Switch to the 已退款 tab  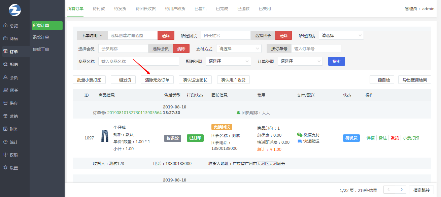click(243, 9)
